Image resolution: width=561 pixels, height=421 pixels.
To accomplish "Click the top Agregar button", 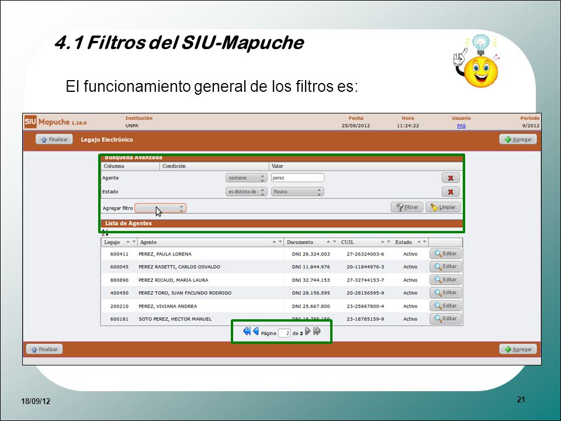I will point(518,139).
